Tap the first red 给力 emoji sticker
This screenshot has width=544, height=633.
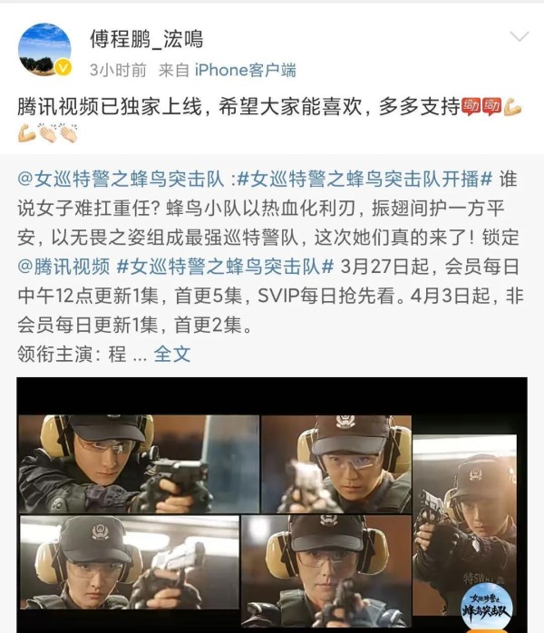(471, 107)
